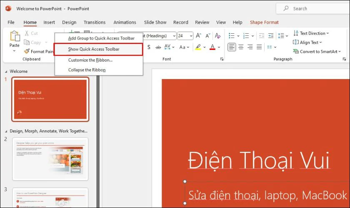Open the Copy dropdown arrow
350x208 pixels.
pos(46,42)
